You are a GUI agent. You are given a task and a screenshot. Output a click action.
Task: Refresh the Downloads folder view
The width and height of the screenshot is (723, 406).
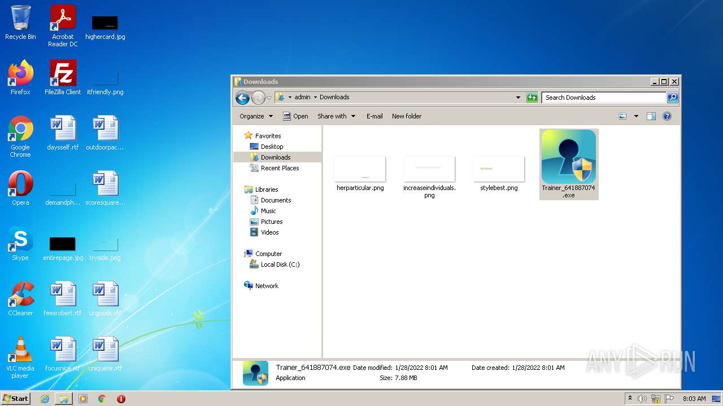(x=532, y=98)
